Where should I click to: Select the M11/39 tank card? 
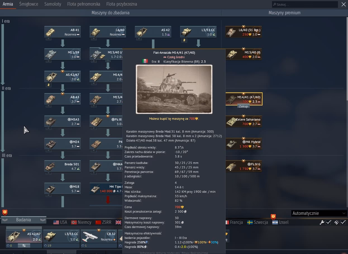click(63, 54)
